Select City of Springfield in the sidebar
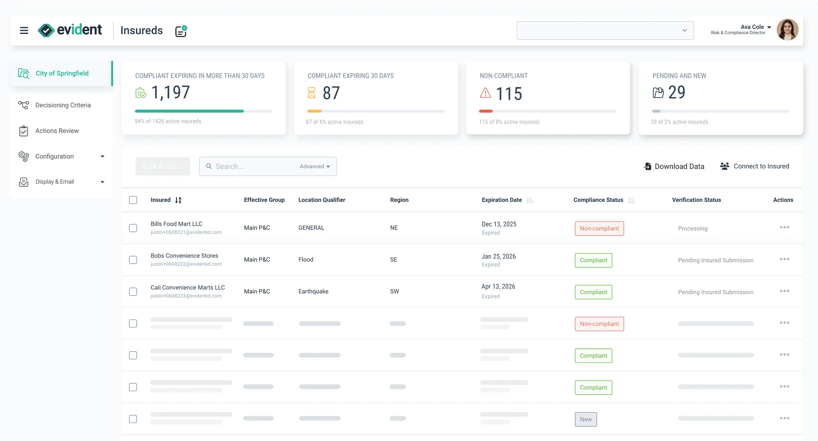The width and height of the screenshot is (818, 441). [62, 73]
